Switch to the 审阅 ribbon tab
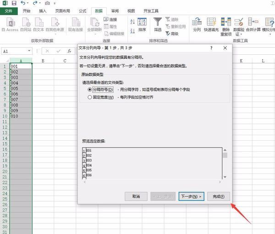This screenshot has height=234, width=275. 115,11
